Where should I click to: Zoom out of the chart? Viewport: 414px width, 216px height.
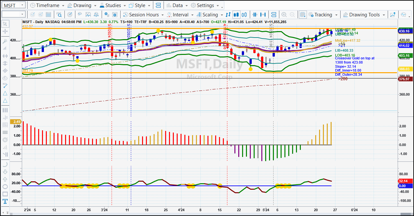pyautogui.click(x=292, y=14)
